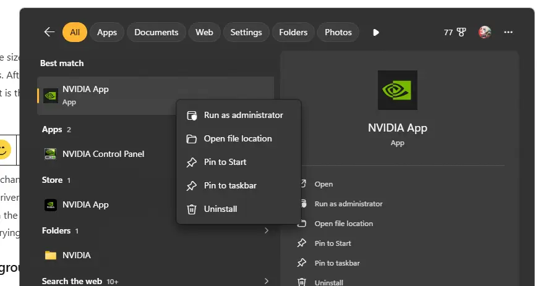The height and width of the screenshot is (286, 543).
Task: Switch to the Settings filter tab
Action: [x=246, y=32]
